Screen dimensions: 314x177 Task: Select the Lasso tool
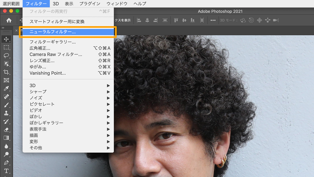click(6, 56)
